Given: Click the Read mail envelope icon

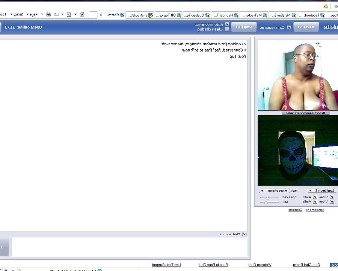Looking at the screenshot, I should 56,14.
